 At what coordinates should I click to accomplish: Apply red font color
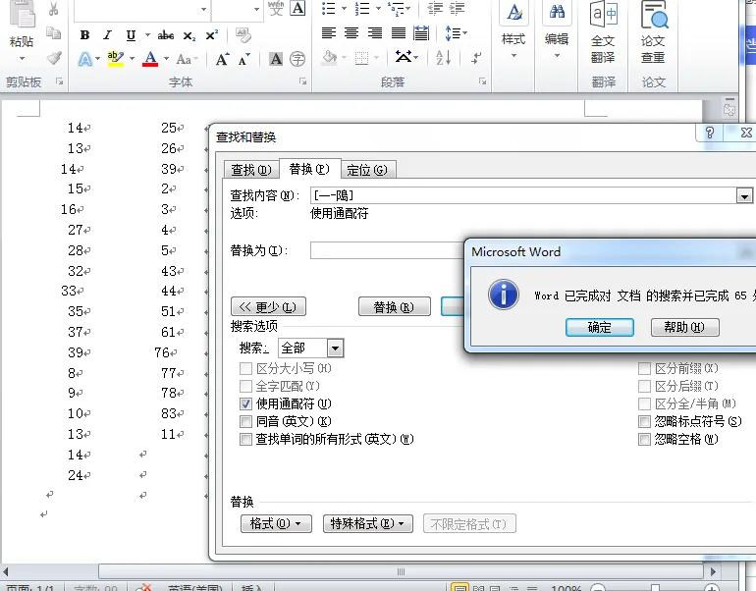coord(150,59)
